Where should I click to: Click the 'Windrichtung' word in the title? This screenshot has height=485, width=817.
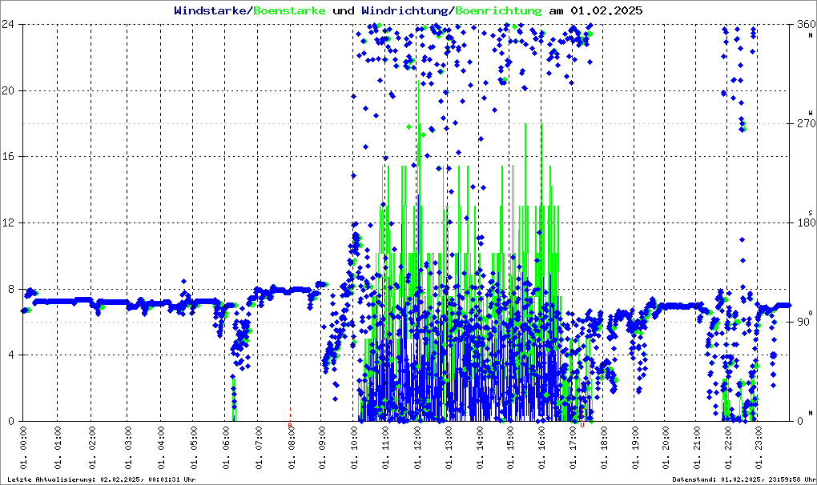point(405,10)
